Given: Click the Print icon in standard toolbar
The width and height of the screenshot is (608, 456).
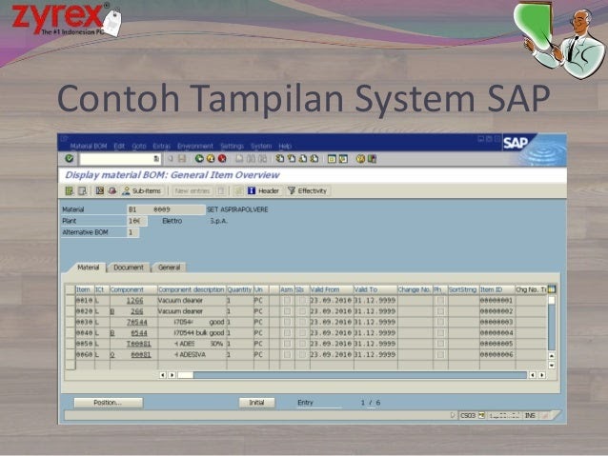Looking at the screenshot, I should (239, 158).
